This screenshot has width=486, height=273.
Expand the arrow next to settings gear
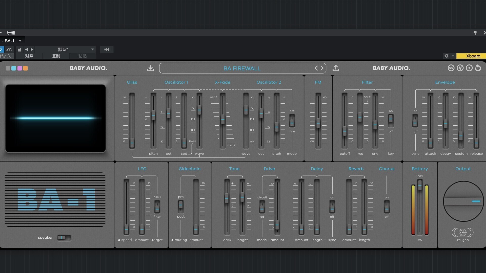point(453,56)
